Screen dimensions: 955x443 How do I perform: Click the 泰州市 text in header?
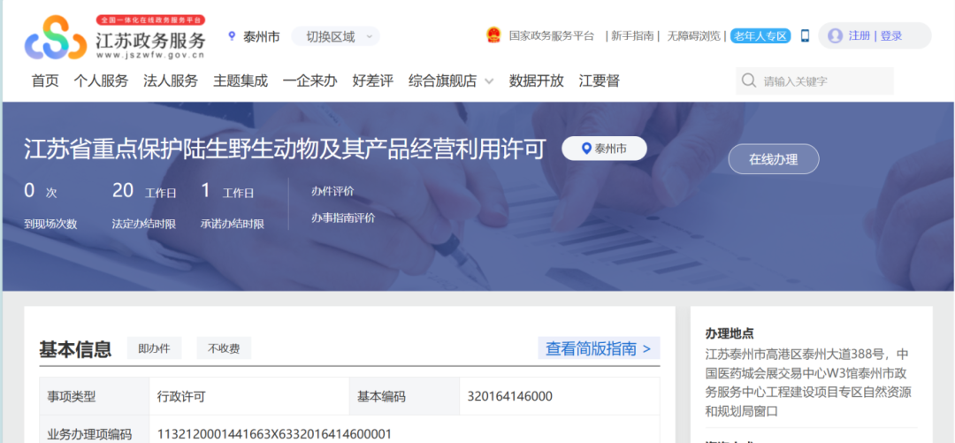pyautogui.click(x=261, y=36)
